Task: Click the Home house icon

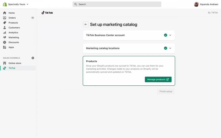Action: click(5, 13)
